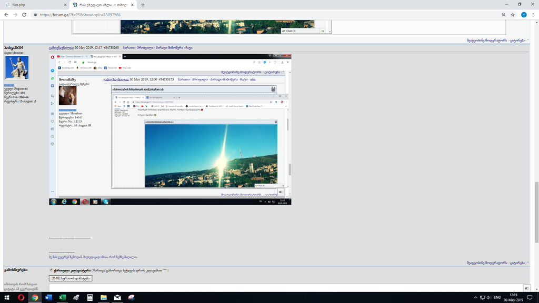Launch Opera from the taskbar
The width and height of the screenshot is (539, 303).
click(21, 298)
